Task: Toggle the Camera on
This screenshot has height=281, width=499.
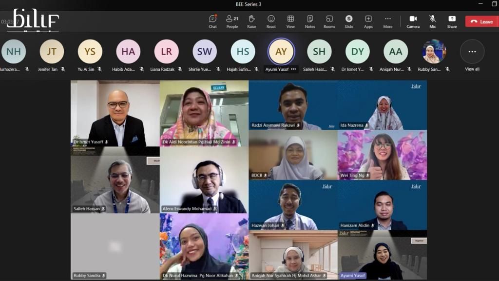Action: coord(413,21)
